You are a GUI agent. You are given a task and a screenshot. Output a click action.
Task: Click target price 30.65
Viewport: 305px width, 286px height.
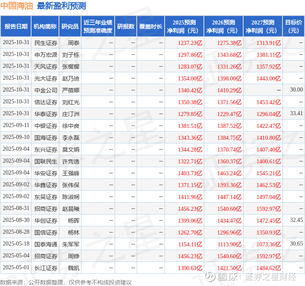point(296,244)
